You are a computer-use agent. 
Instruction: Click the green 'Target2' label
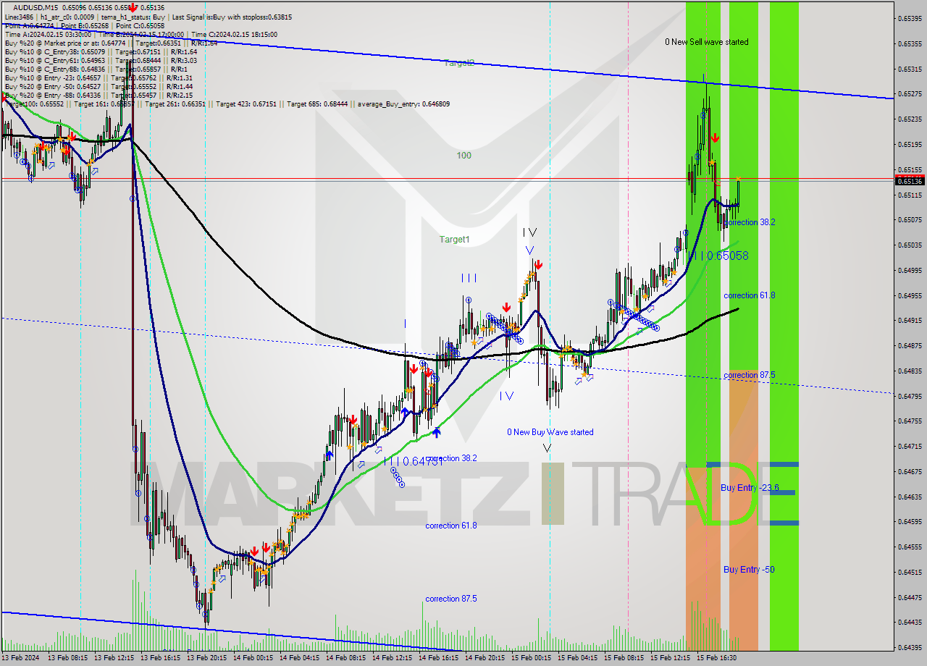(x=459, y=63)
